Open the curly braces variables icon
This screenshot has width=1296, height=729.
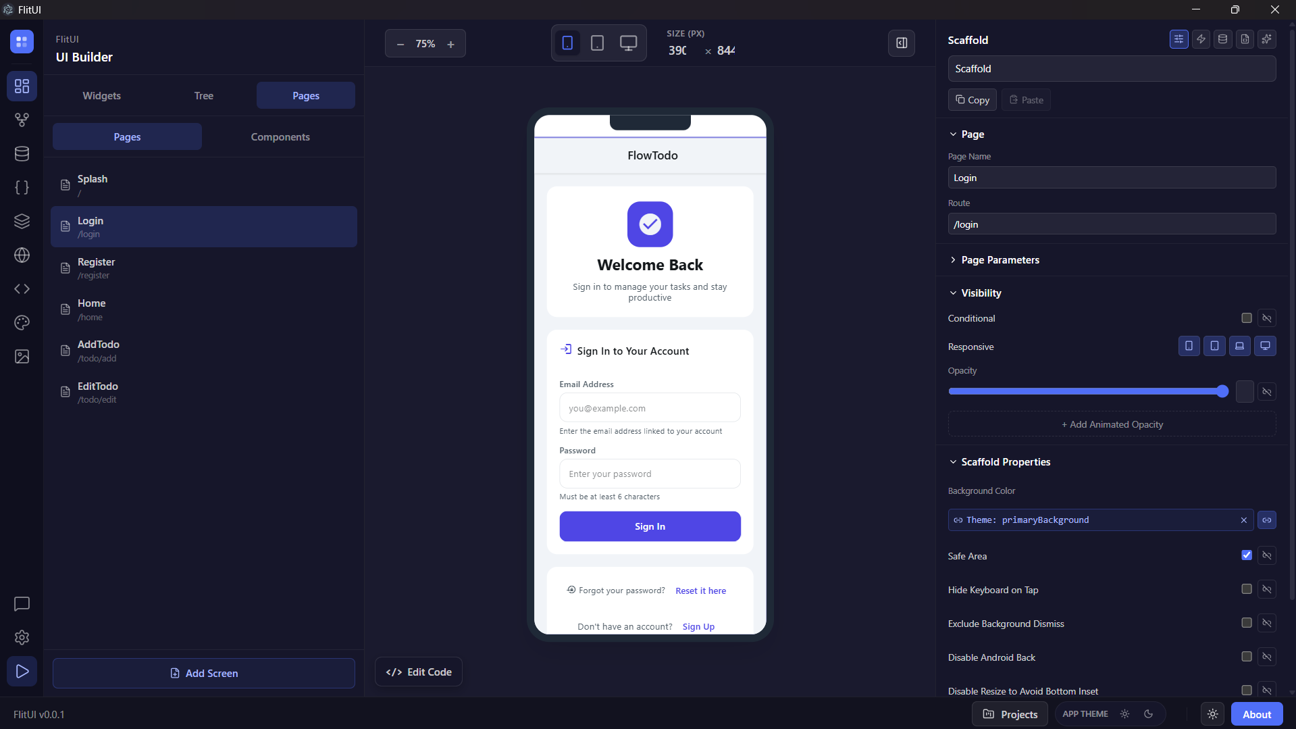pos(22,187)
